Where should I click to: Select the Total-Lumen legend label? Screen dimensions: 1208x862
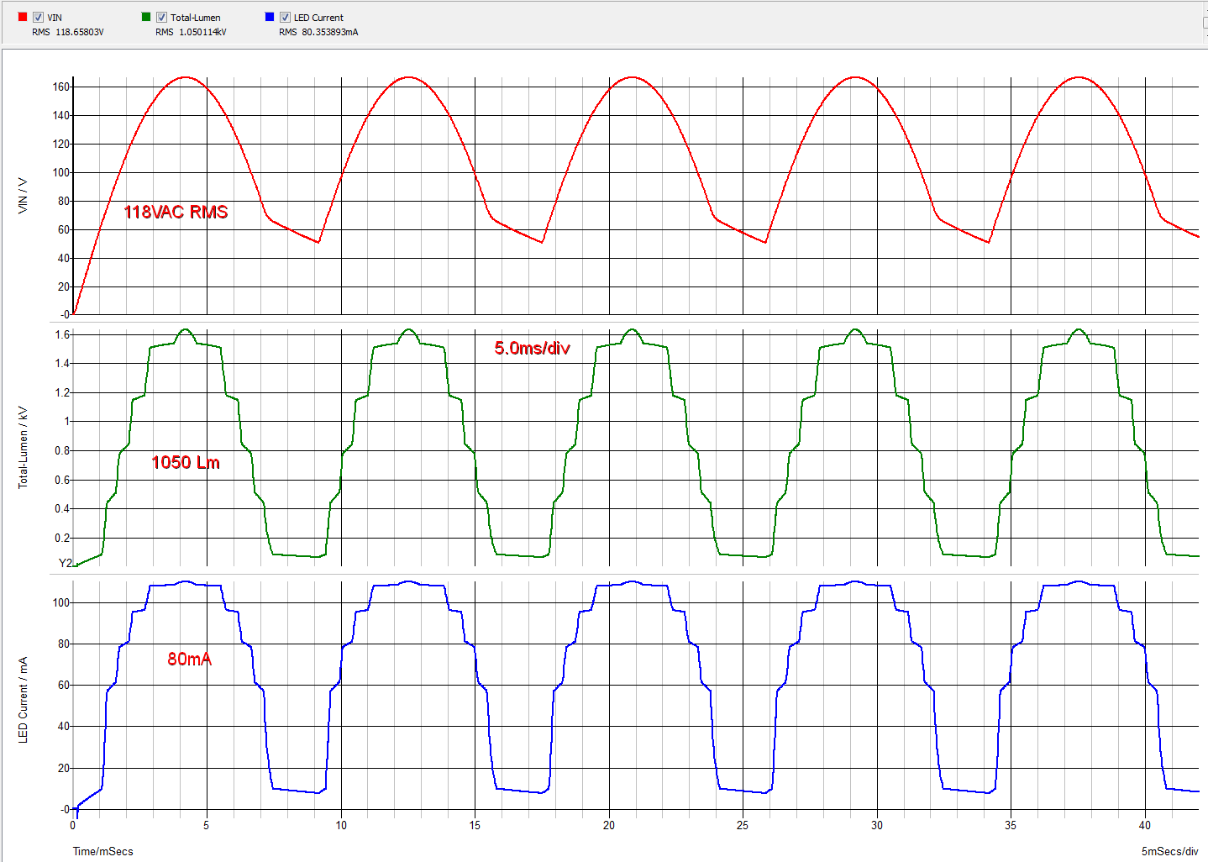coord(196,18)
